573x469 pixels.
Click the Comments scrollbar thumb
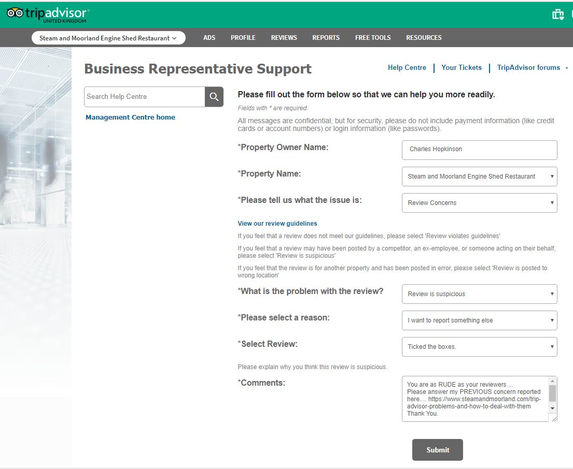pyautogui.click(x=553, y=393)
